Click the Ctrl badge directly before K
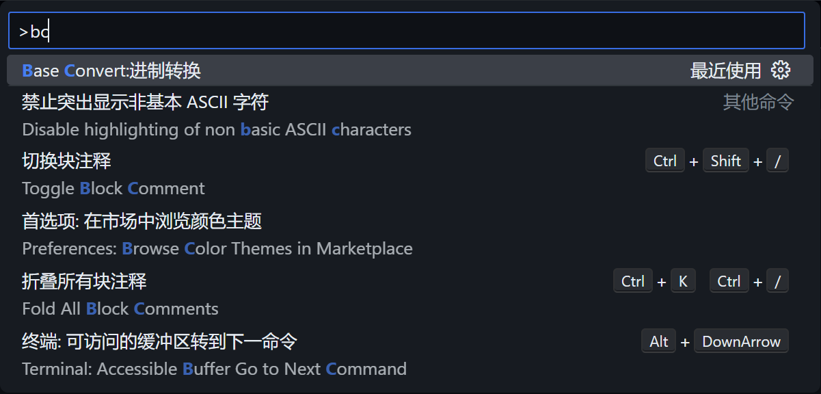This screenshot has height=394, width=821. (x=633, y=281)
